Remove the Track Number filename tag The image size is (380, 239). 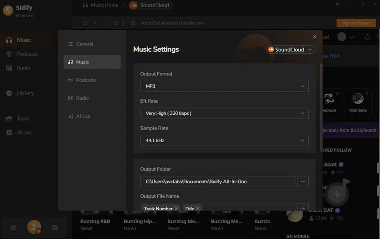[x=176, y=208]
